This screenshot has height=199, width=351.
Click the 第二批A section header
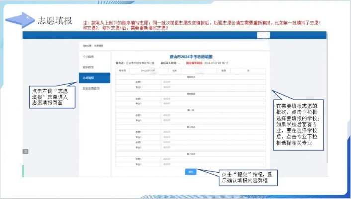[191, 127]
